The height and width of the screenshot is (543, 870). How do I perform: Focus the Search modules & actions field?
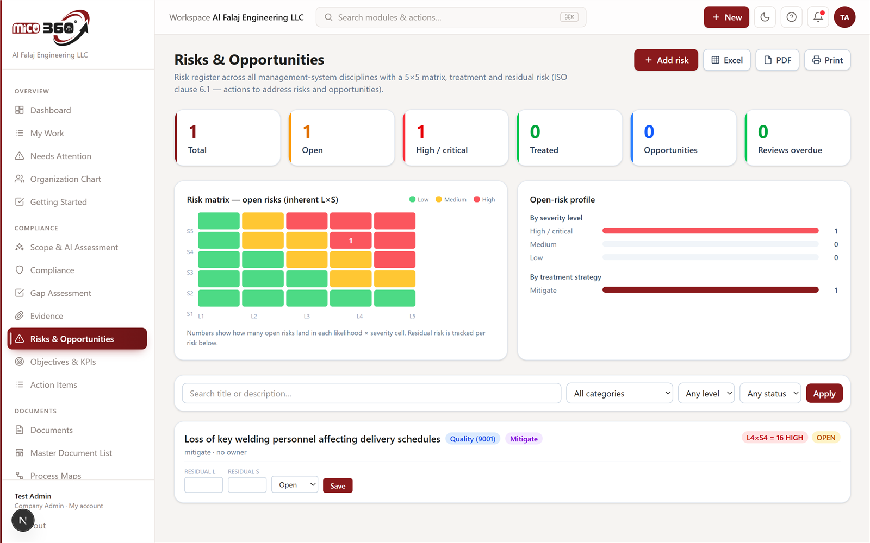(451, 17)
